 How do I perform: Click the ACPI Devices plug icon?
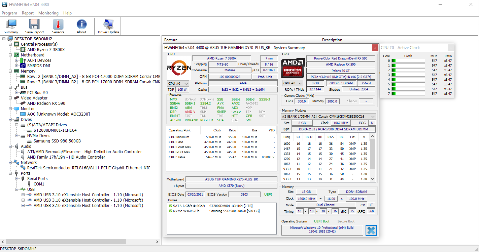point(23,60)
